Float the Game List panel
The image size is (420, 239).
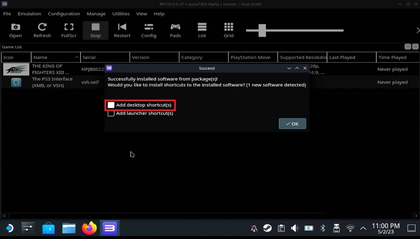click(408, 47)
